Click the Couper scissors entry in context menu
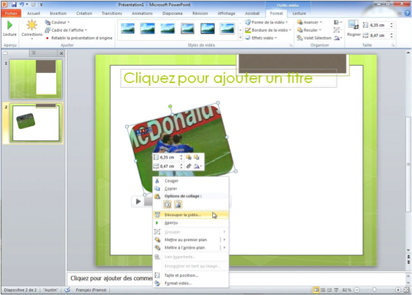 191,181
